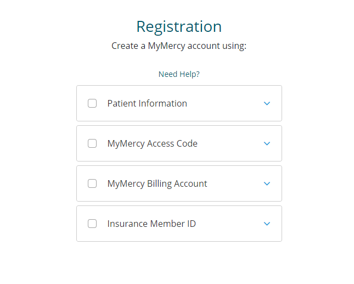Check the Patient Information checkbox
Viewport: 354px width, 284px height.
point(92,103)
